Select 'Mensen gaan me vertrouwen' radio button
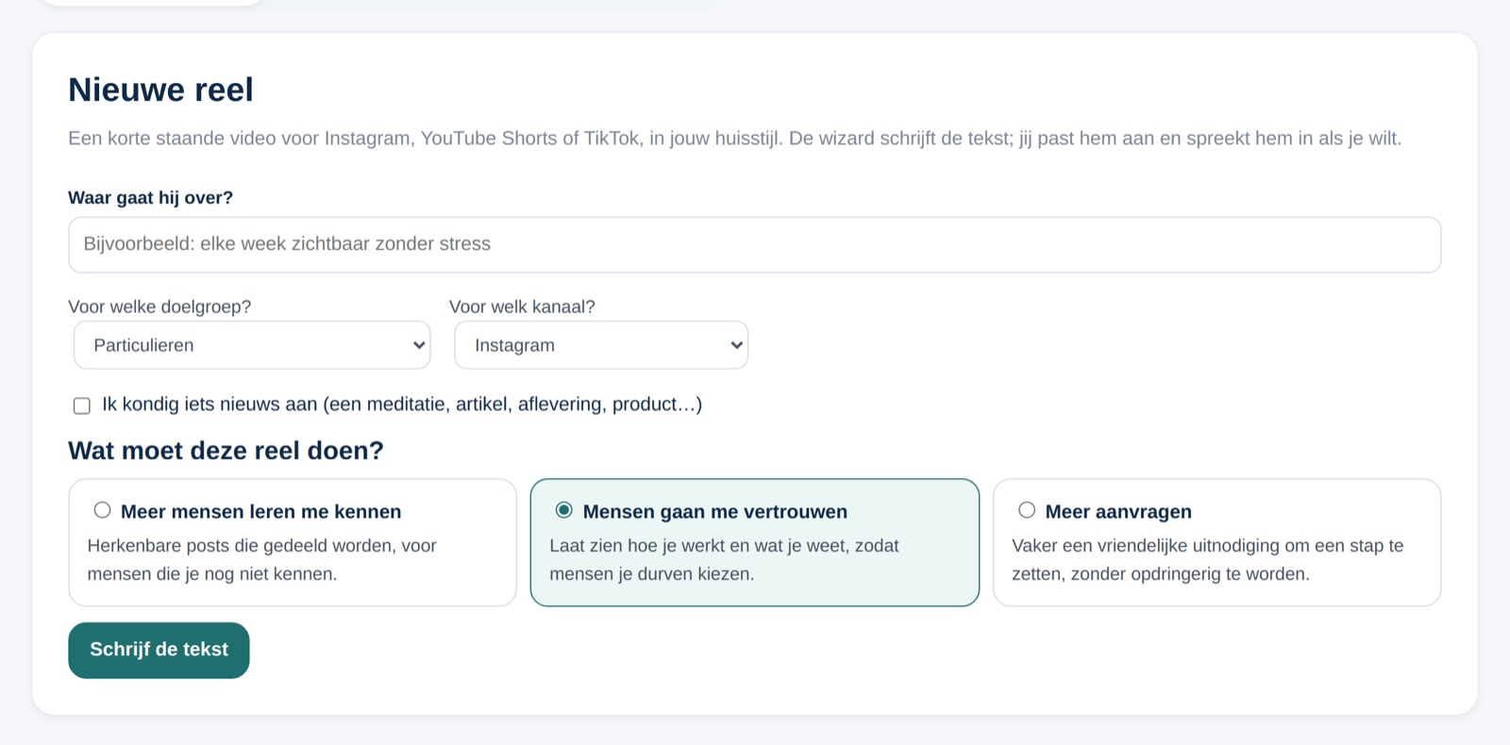The image size is (1510, 745). (x=563, y=510)
